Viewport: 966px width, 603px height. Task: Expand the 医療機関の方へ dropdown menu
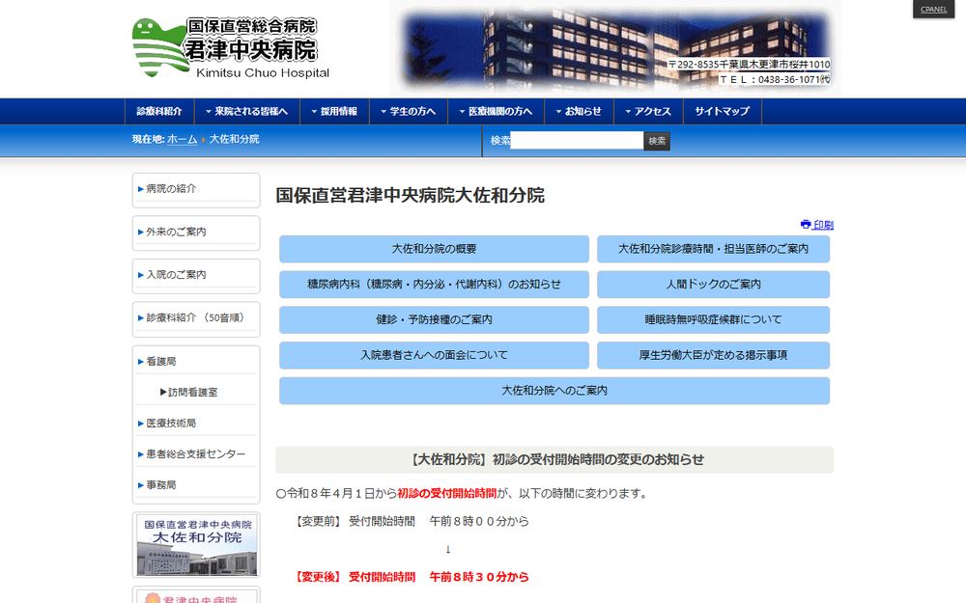pos(496,111)
